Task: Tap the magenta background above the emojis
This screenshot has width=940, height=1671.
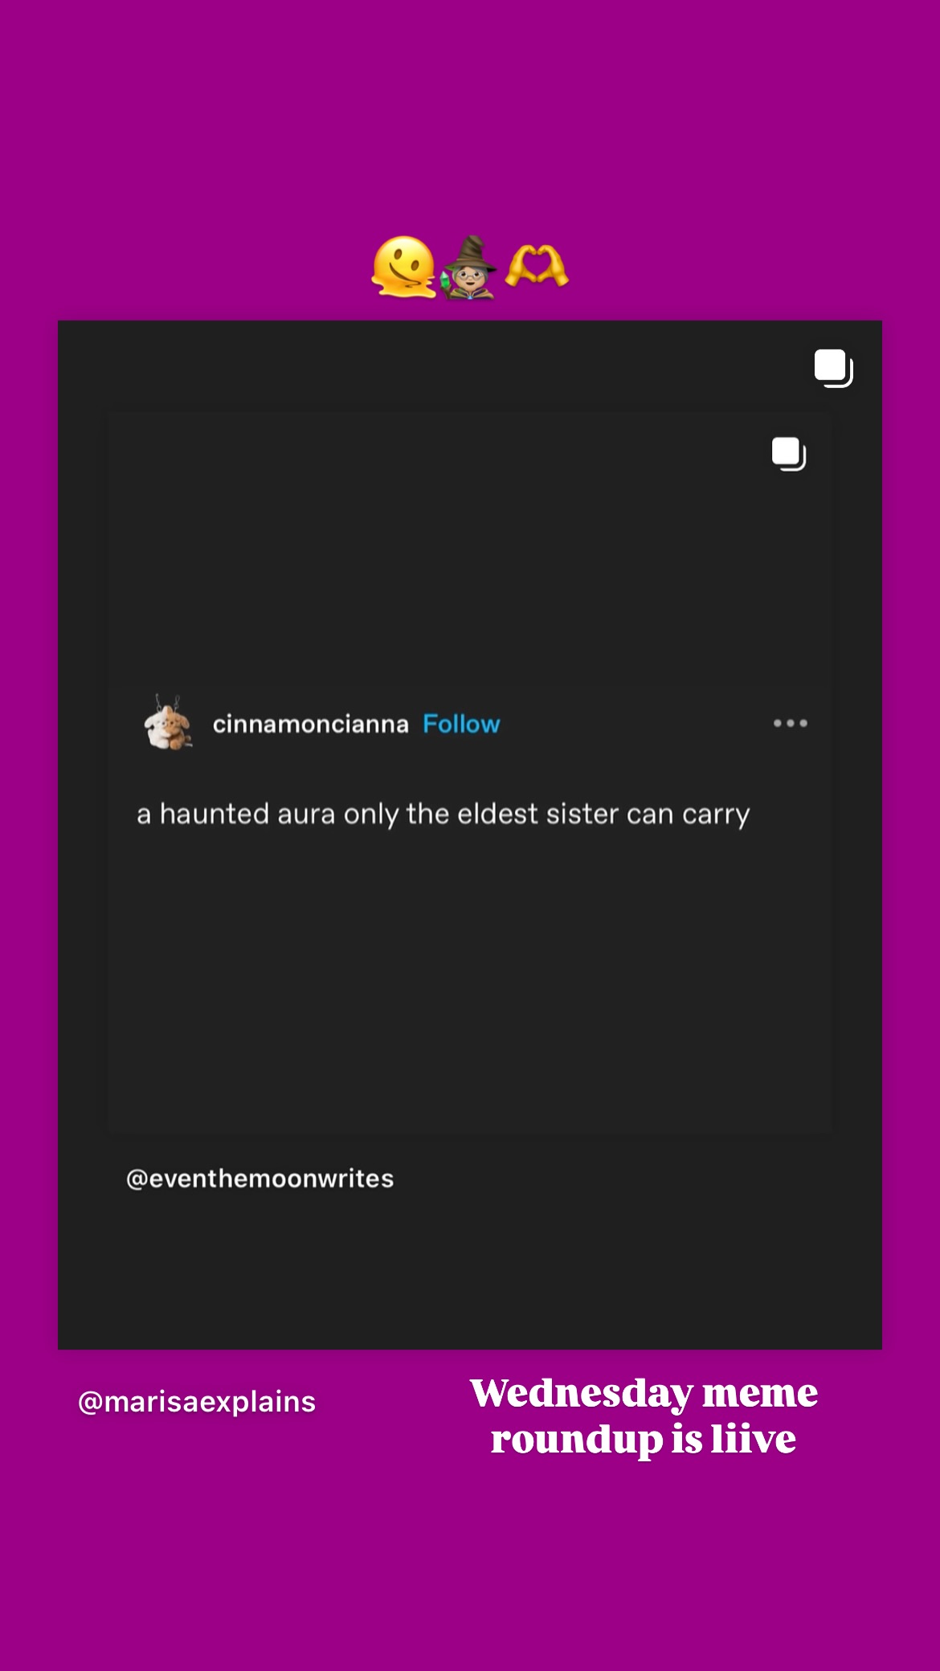Action: pos(470,112)
